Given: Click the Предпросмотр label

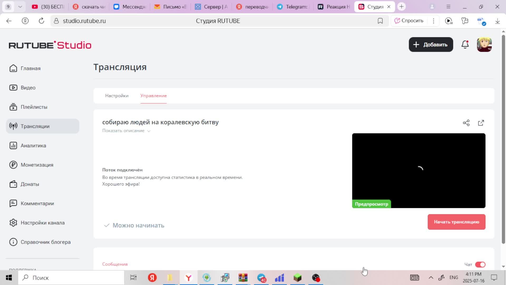Looking at the screenshot, I should pos(371,204).
